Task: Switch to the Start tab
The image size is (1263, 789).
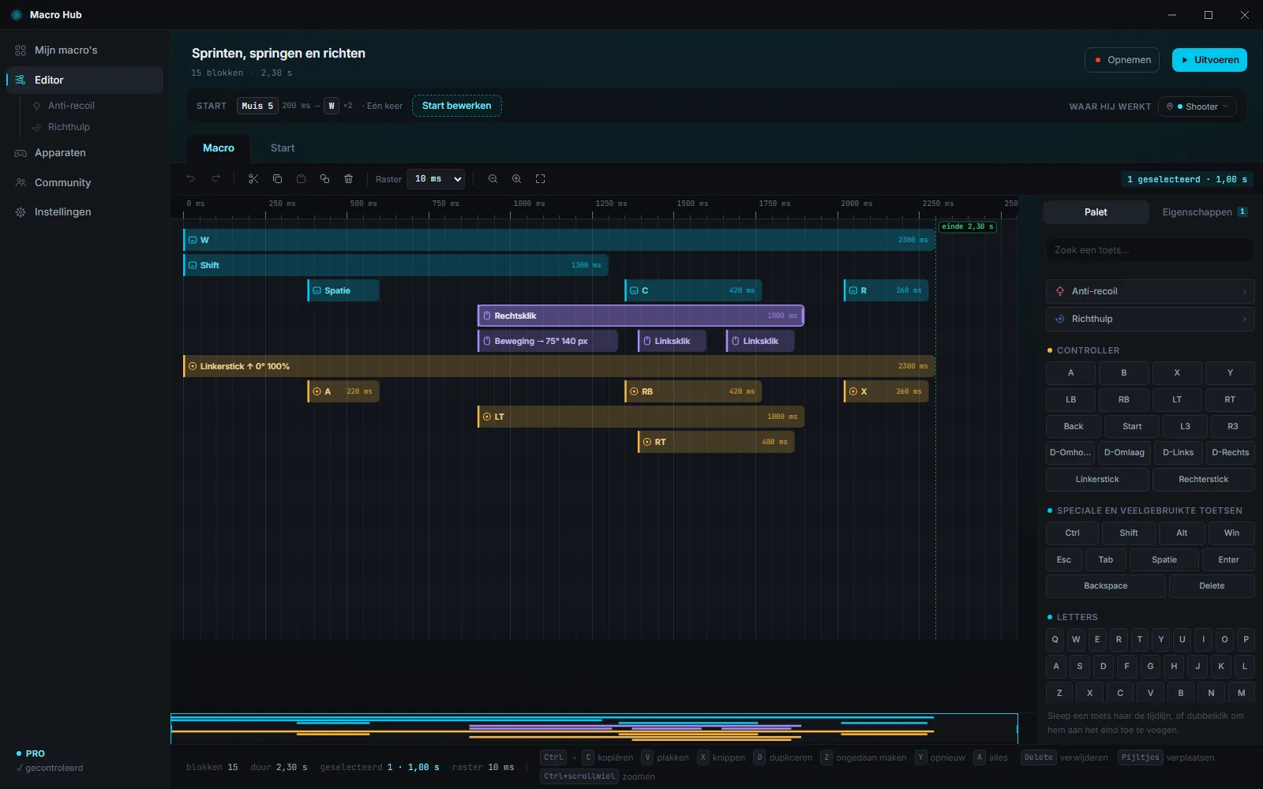Action: tap(283, 148)
